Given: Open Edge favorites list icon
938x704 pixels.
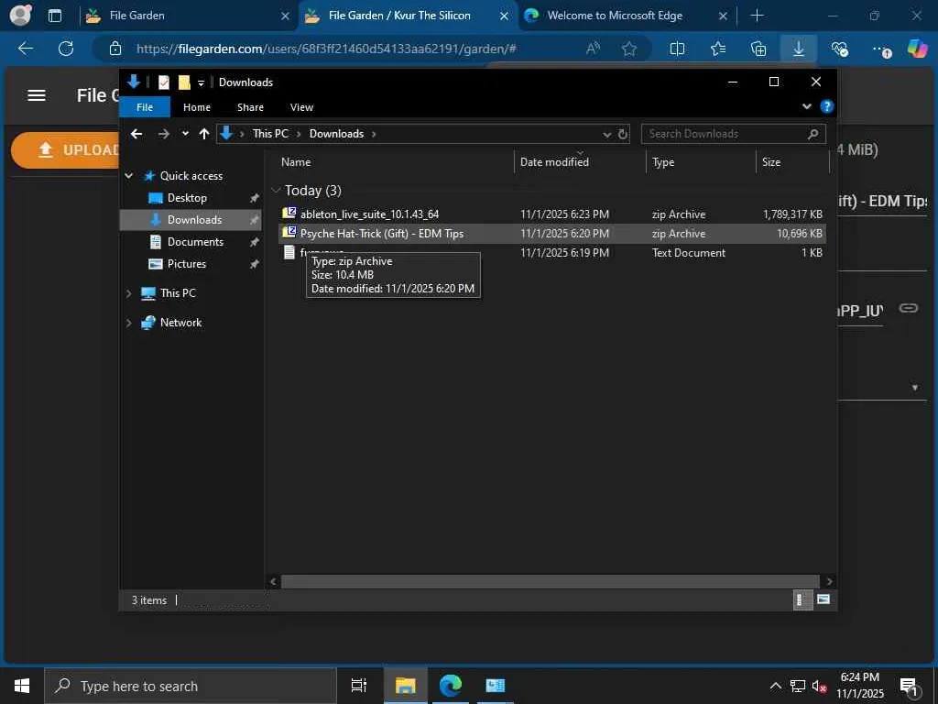Looking at the screenshot, I should pos(718,49).
